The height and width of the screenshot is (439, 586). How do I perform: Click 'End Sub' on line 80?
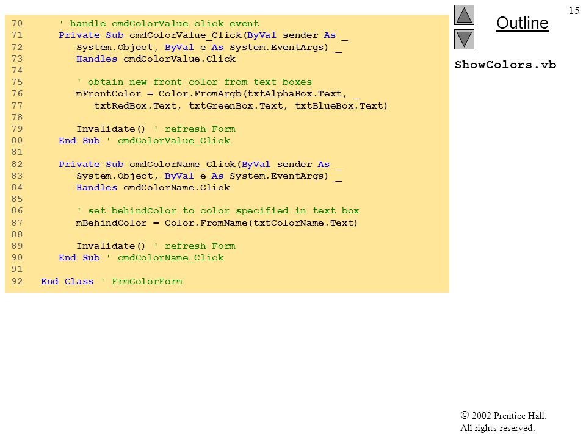point(79,141)
